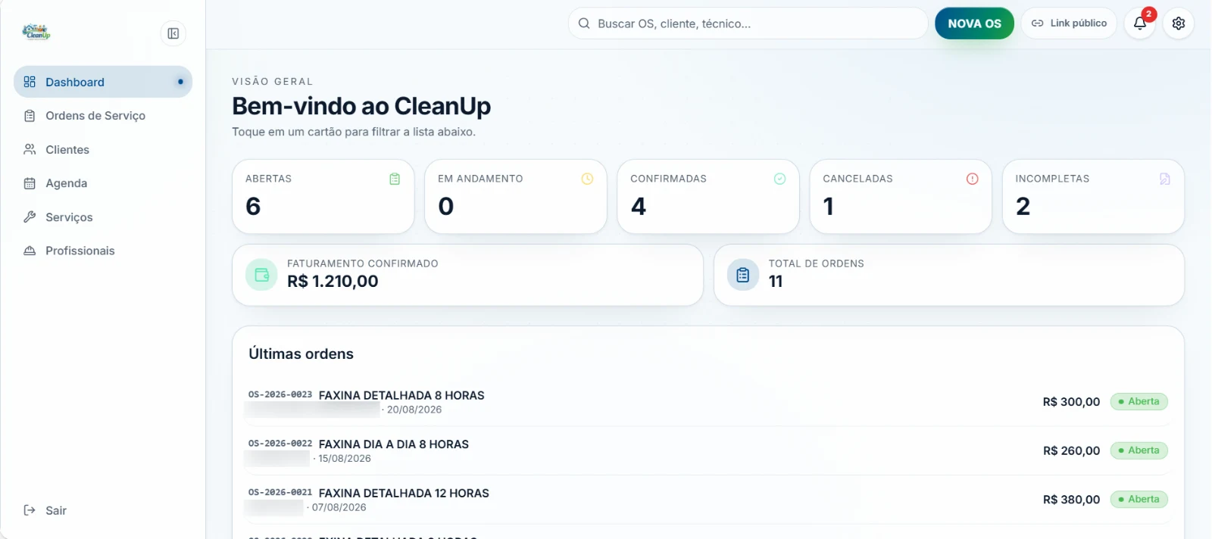Viewport: 1212px width, 539px height.
Task: Click the Sair logout arrow icon
Action: pyautogui.click(x=30, y=510)
